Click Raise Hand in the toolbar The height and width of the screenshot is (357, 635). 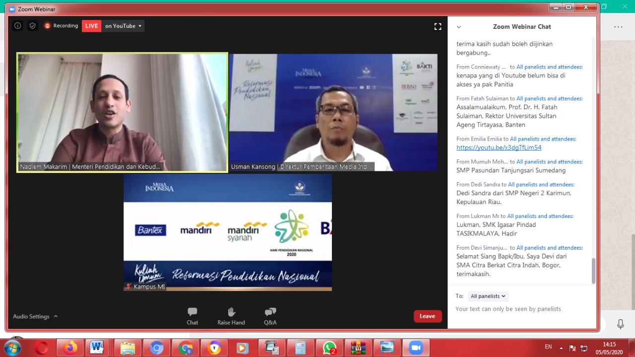tap(231, 316)
